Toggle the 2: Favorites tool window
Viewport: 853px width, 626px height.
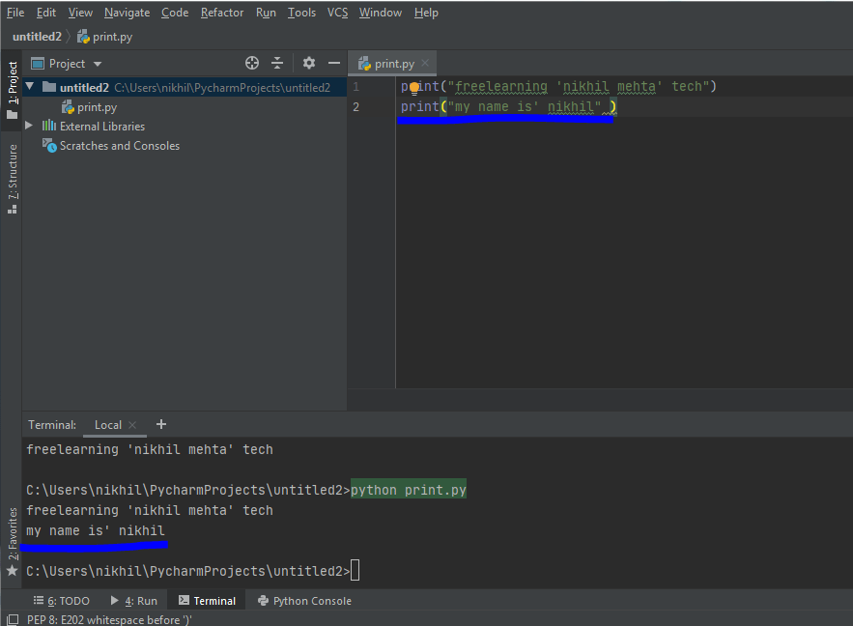[12, 533]
